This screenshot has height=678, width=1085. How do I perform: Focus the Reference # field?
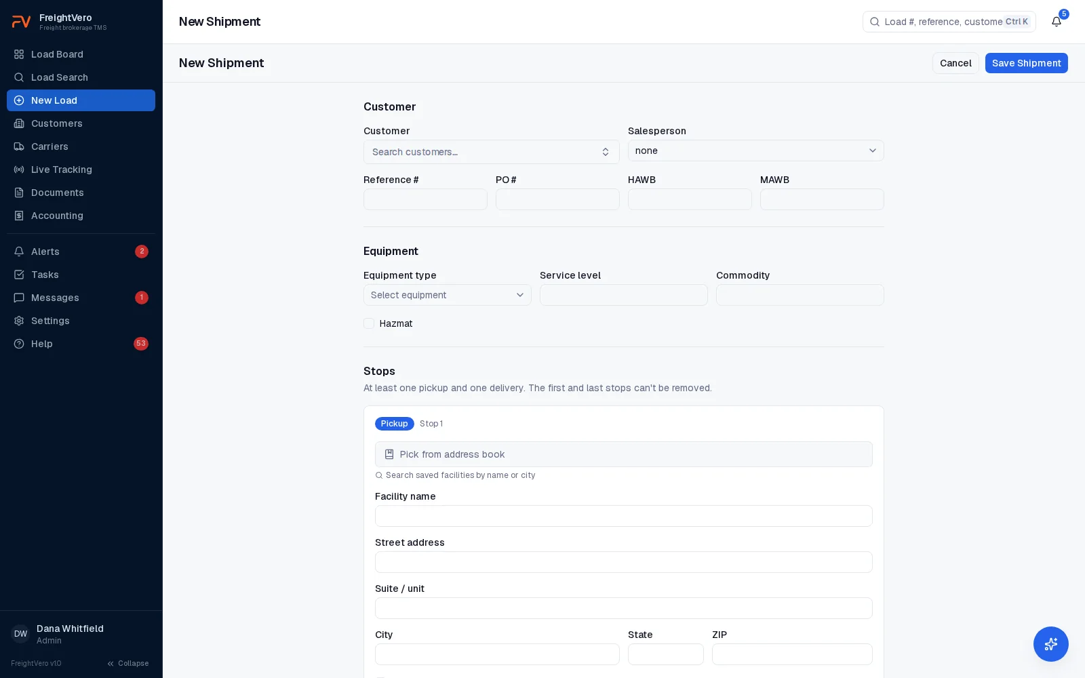click(x=425, y=199)
